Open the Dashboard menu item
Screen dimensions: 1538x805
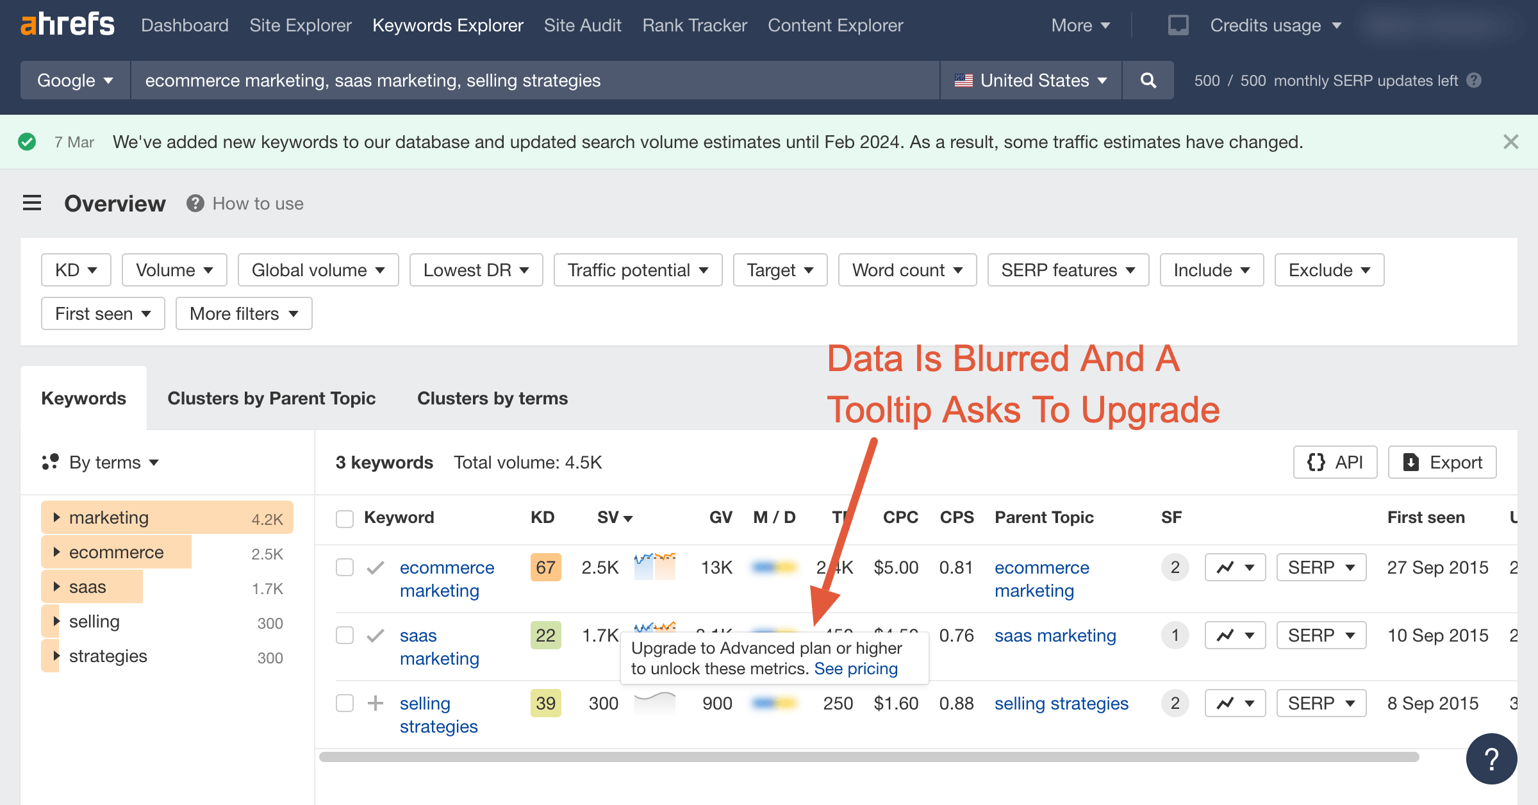click(185, 25)
